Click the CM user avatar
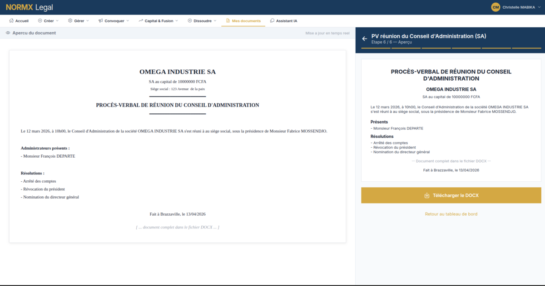 (x=495, y=7)
